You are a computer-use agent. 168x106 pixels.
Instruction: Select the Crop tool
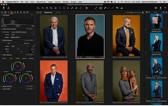click(51, 8)
